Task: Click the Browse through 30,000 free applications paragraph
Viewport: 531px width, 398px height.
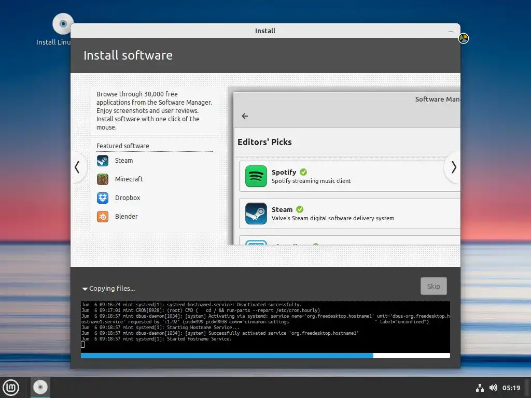Action: (x=154, y=111)
